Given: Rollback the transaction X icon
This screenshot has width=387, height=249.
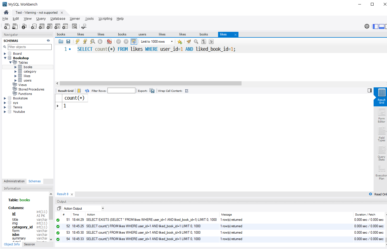Looking at the screenshot, I should point(126,42).
